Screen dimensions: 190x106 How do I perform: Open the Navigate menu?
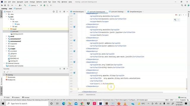tap(20, 2)
